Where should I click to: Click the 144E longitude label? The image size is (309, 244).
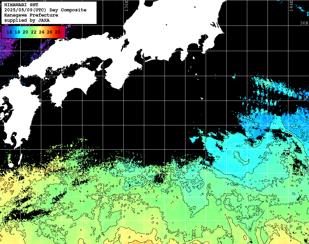point(291,6)
